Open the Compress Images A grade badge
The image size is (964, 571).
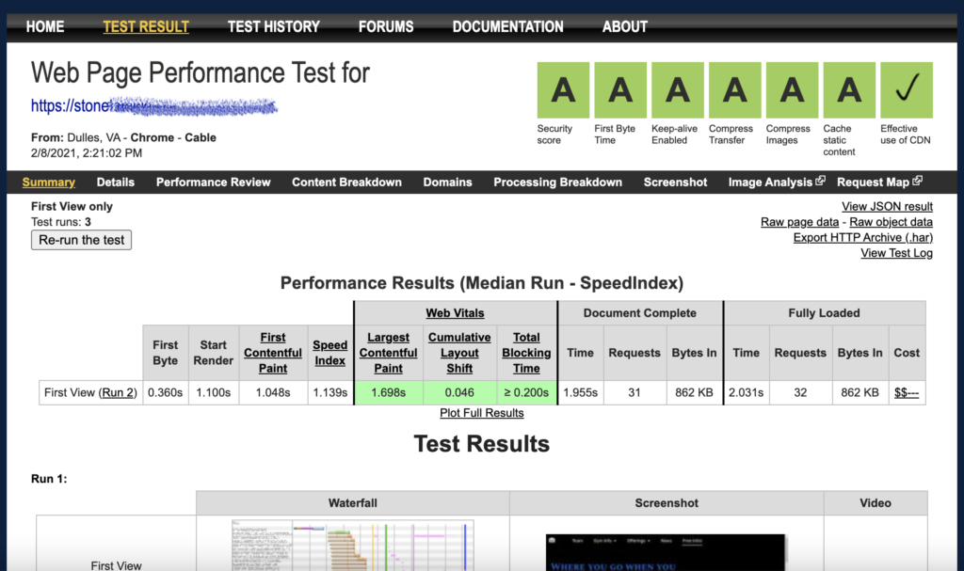click(x=792, y=89)
